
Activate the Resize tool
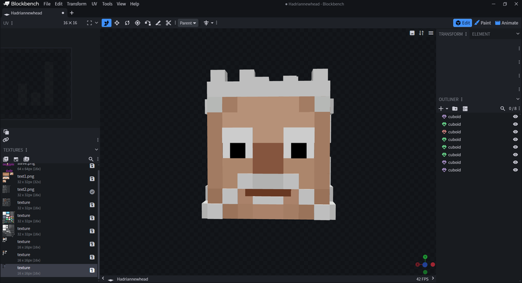117,23
